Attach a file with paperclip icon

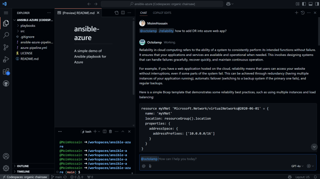[x=150, y=166]
